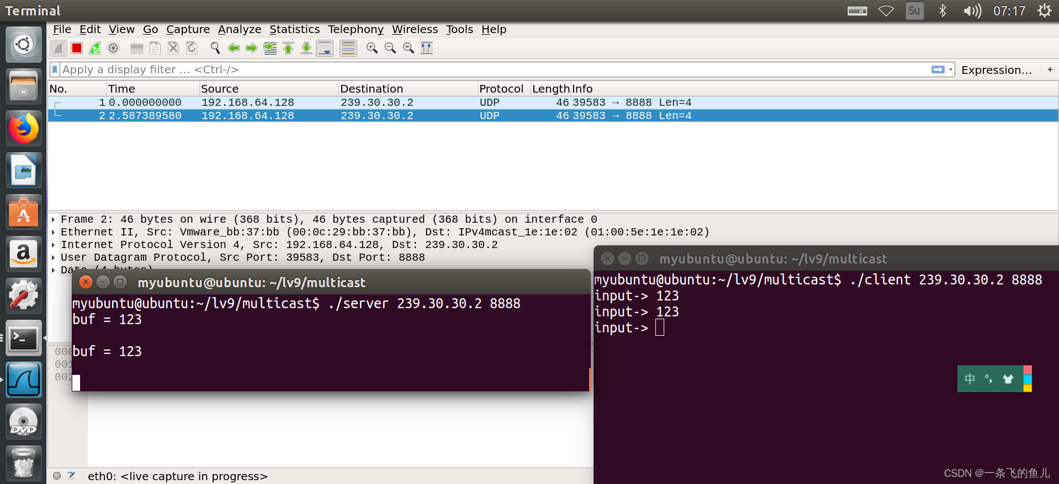Go back to previous packet
Screen dimensions: 1059x484
point(234,49)
